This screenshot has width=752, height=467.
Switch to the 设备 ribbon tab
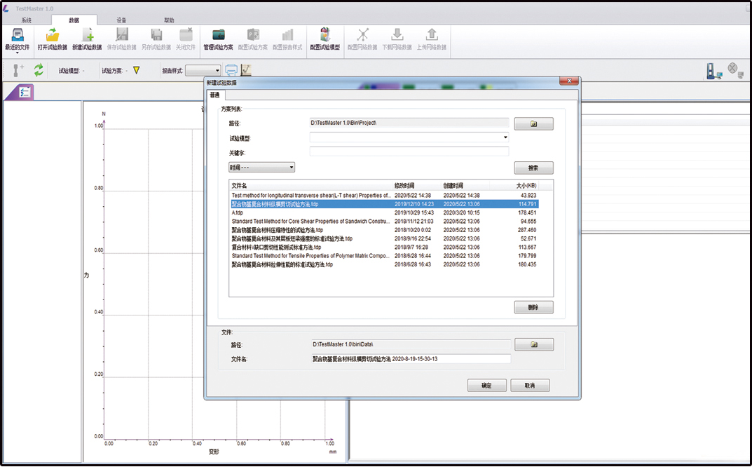[121, 20]
